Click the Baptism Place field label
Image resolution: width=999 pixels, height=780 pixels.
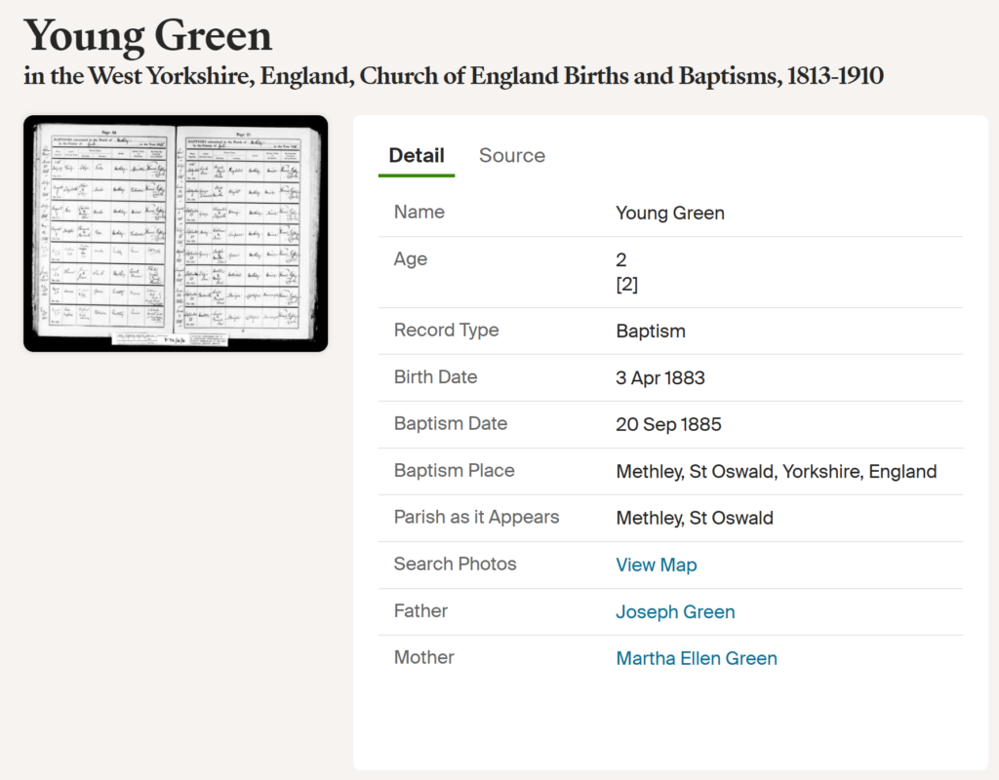(x=454, y=471)
